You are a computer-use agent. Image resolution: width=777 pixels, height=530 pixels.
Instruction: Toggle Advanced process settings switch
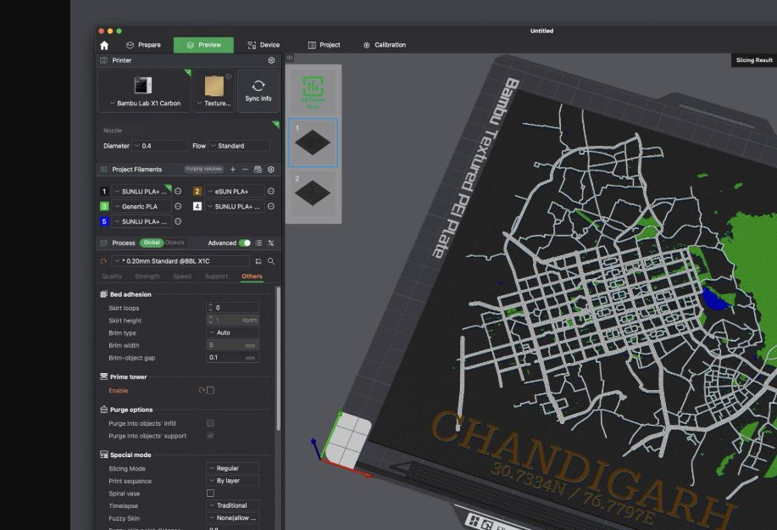point(245,243)
